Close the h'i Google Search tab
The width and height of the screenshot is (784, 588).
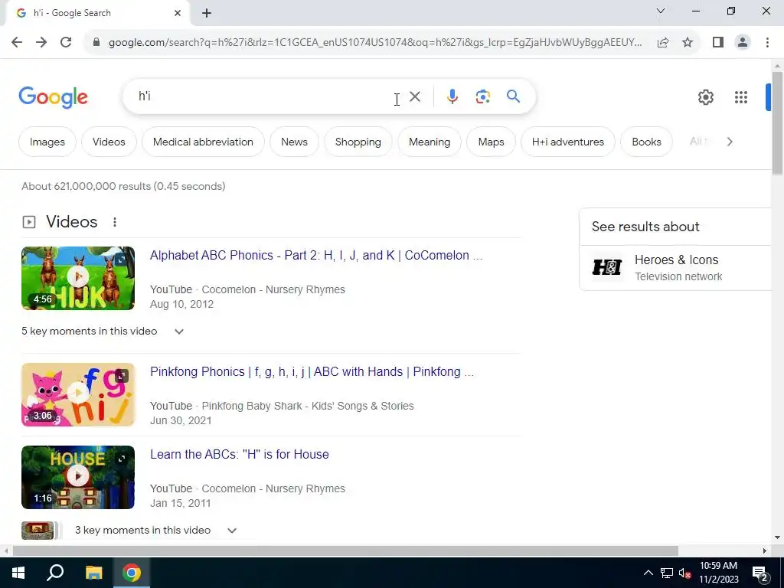178,13
